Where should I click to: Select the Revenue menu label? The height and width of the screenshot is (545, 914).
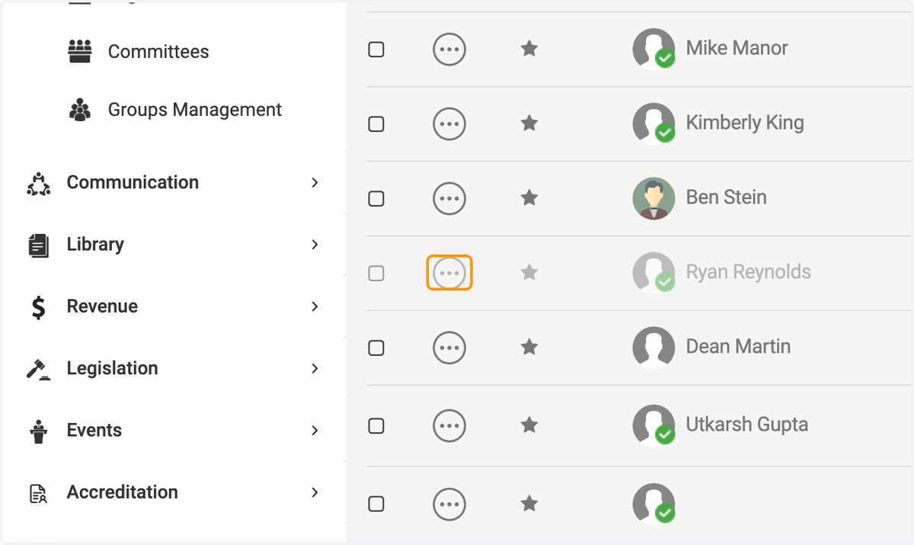(x=102, y=306)
